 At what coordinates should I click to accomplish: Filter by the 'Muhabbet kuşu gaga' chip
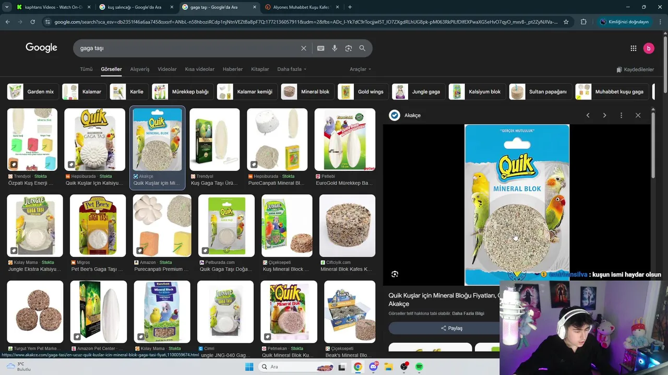pos(612,92)
